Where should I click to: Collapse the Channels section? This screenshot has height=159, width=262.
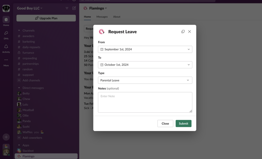point(19,30)
